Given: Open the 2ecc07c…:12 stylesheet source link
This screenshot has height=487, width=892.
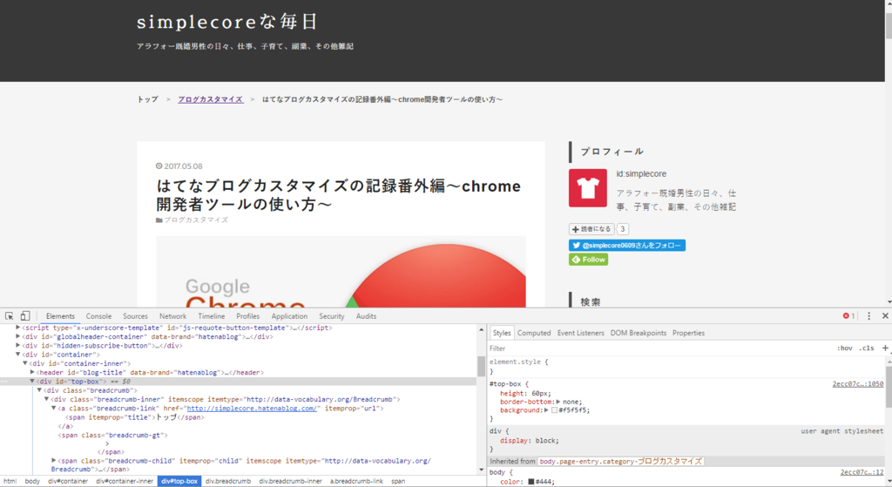Looking at the screenshot, I should [x=862, y=472].
